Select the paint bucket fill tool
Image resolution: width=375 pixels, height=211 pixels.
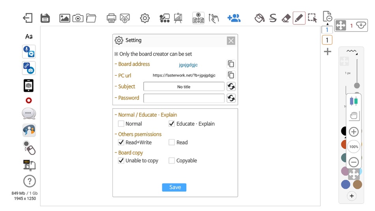[259, 18]
